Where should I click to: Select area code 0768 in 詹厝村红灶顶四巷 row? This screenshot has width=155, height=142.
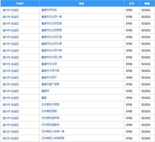coord(129,30)
